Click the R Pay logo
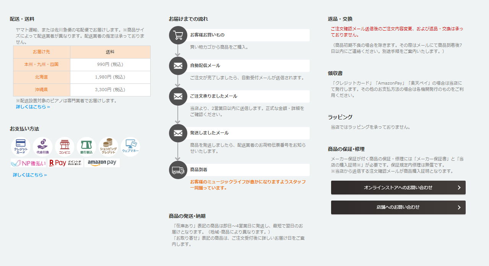489x266 pixels. 65,163
